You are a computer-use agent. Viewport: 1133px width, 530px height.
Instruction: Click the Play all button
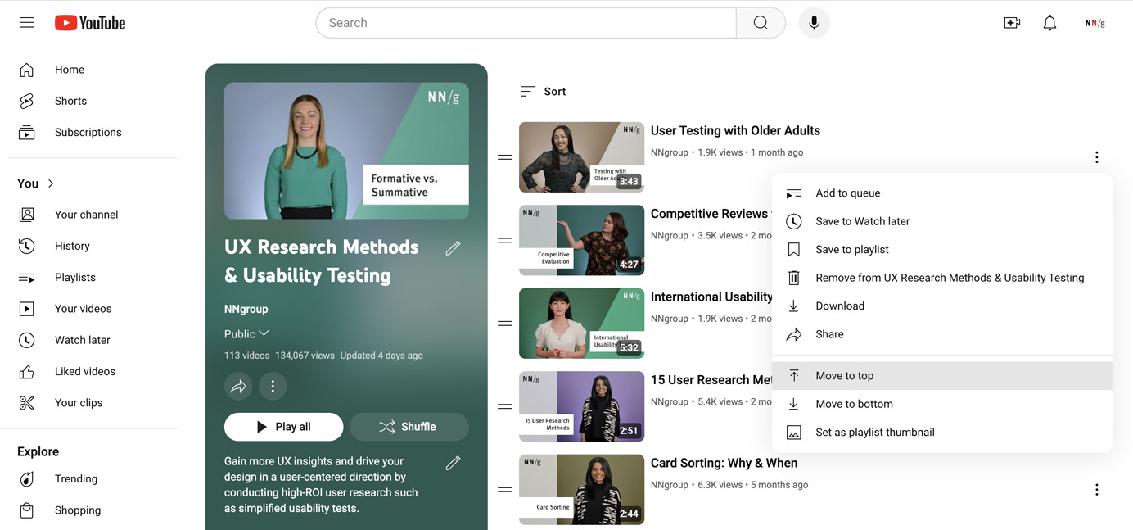pyautogui.click(x=283, y=427)
